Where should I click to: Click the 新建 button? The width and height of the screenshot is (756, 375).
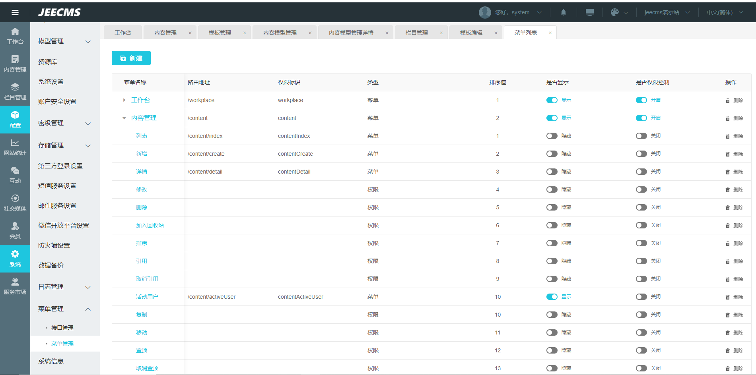point(131,58)
